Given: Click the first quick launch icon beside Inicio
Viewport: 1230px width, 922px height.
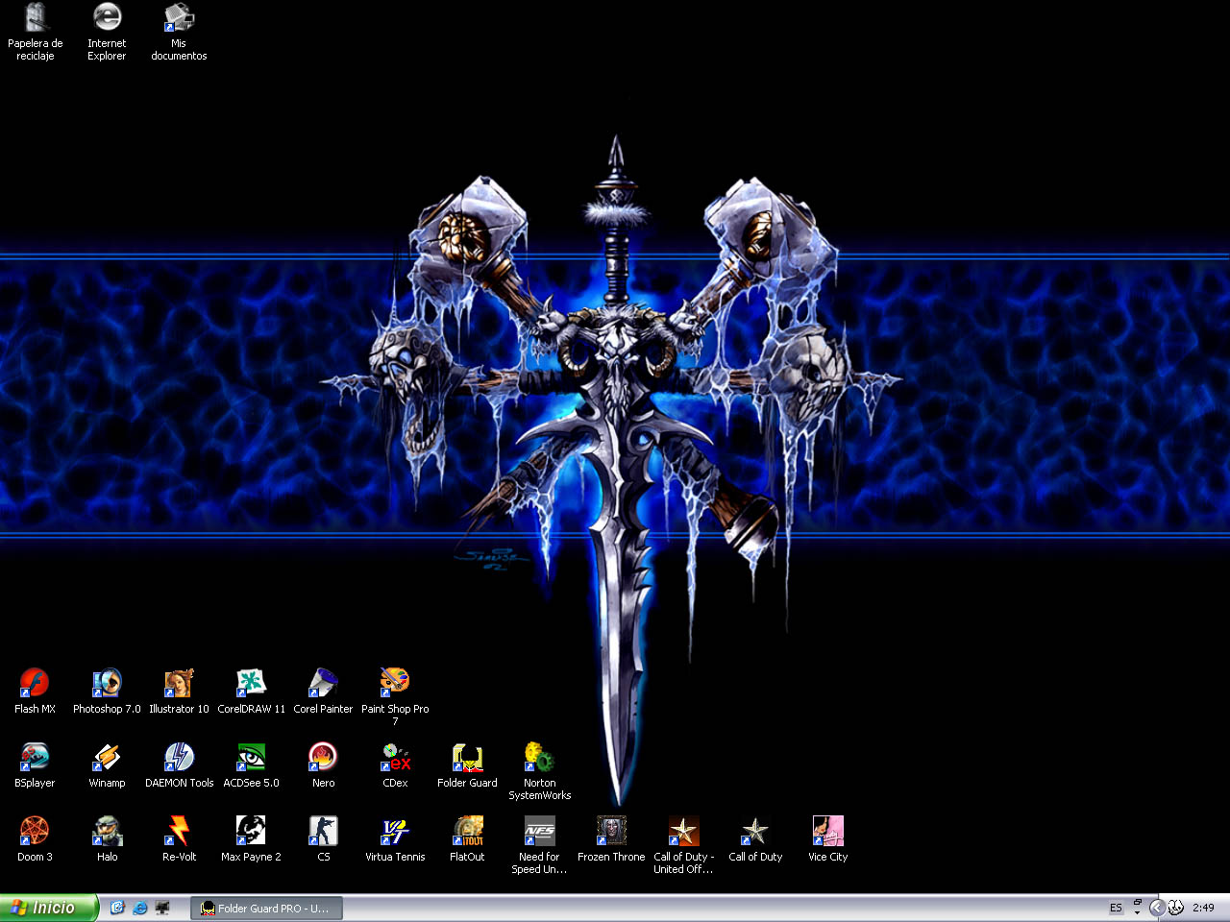Looking at the screenshot, I should [x=117, y=908].
